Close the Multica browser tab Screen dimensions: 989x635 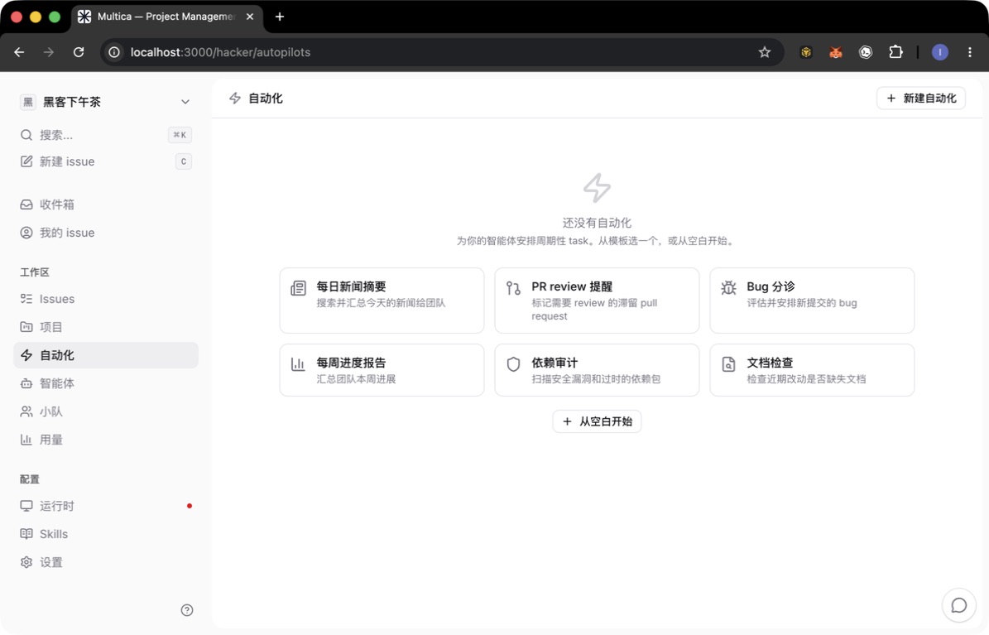(250, 17)
